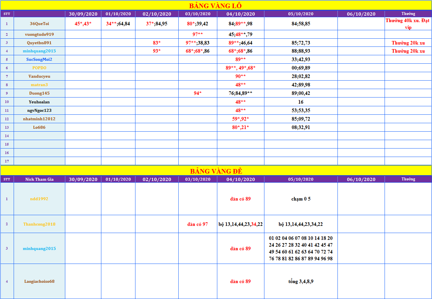
Task: Click the chạm 0 5 cell
Action: tap(301, 199)
